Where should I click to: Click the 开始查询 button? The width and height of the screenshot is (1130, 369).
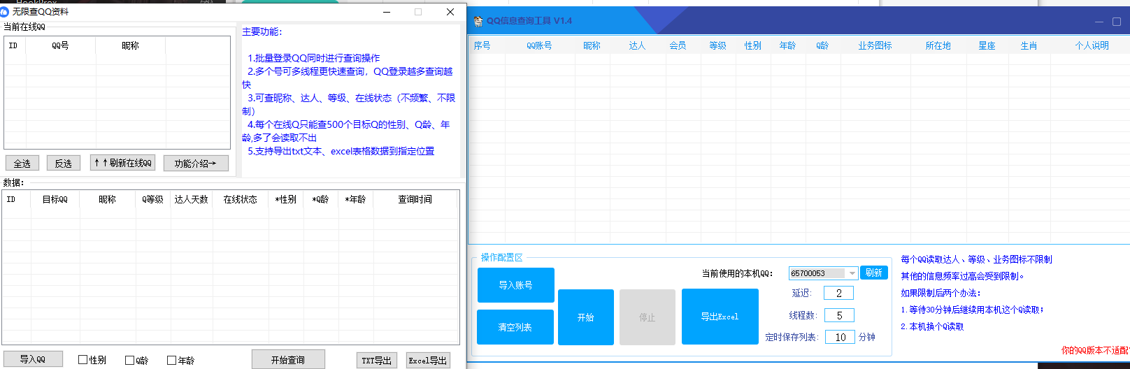pyautogui.click(x=288, y=360)
